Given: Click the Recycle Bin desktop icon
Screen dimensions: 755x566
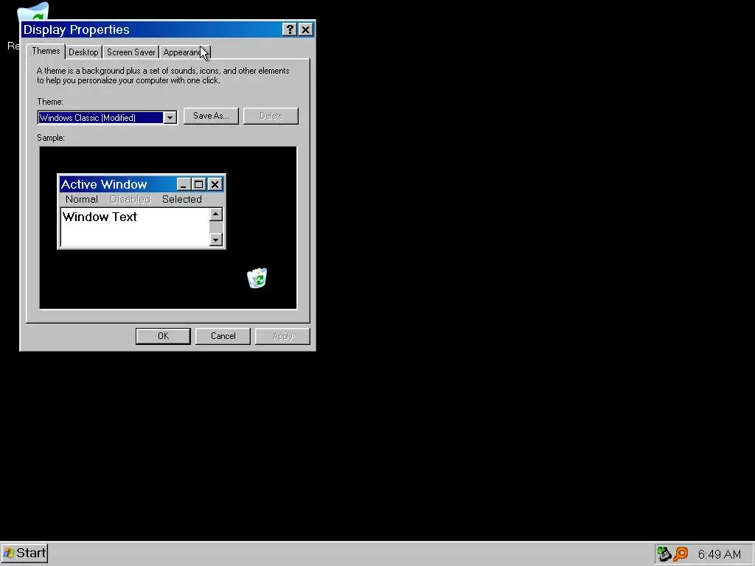Looking at the screenshot, I should (x=32, y=10).
